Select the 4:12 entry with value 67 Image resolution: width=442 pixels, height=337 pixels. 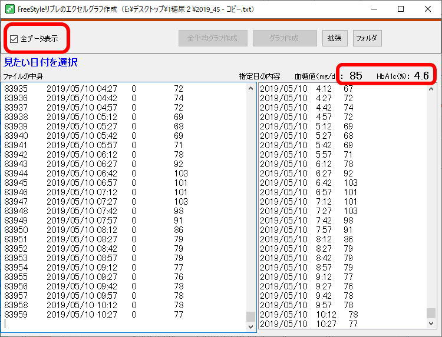pos(306,89)
